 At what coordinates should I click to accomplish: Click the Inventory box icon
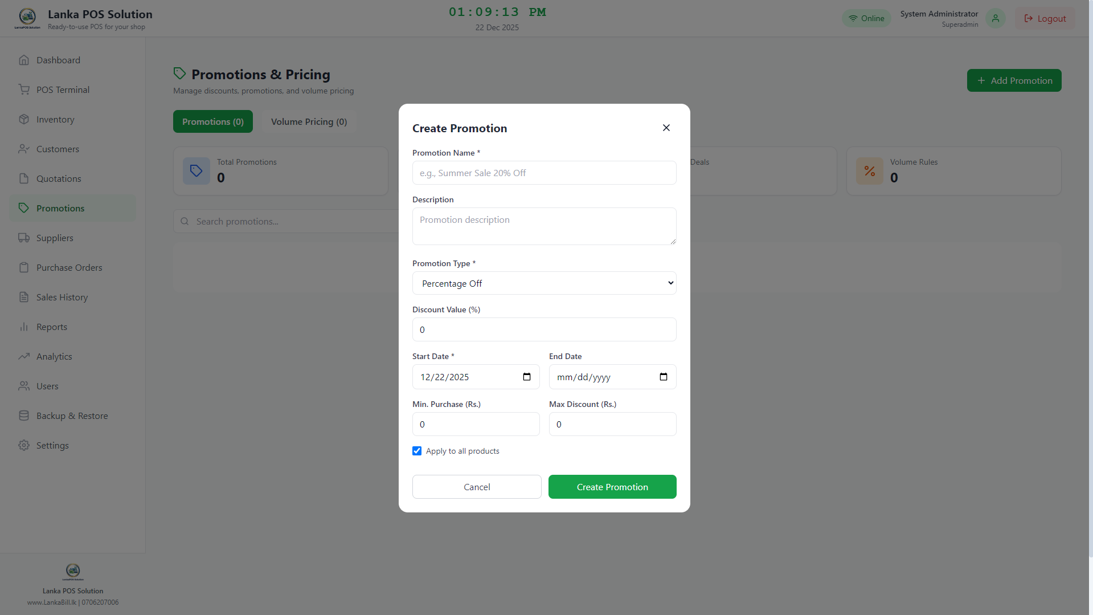tap(24, 119)
